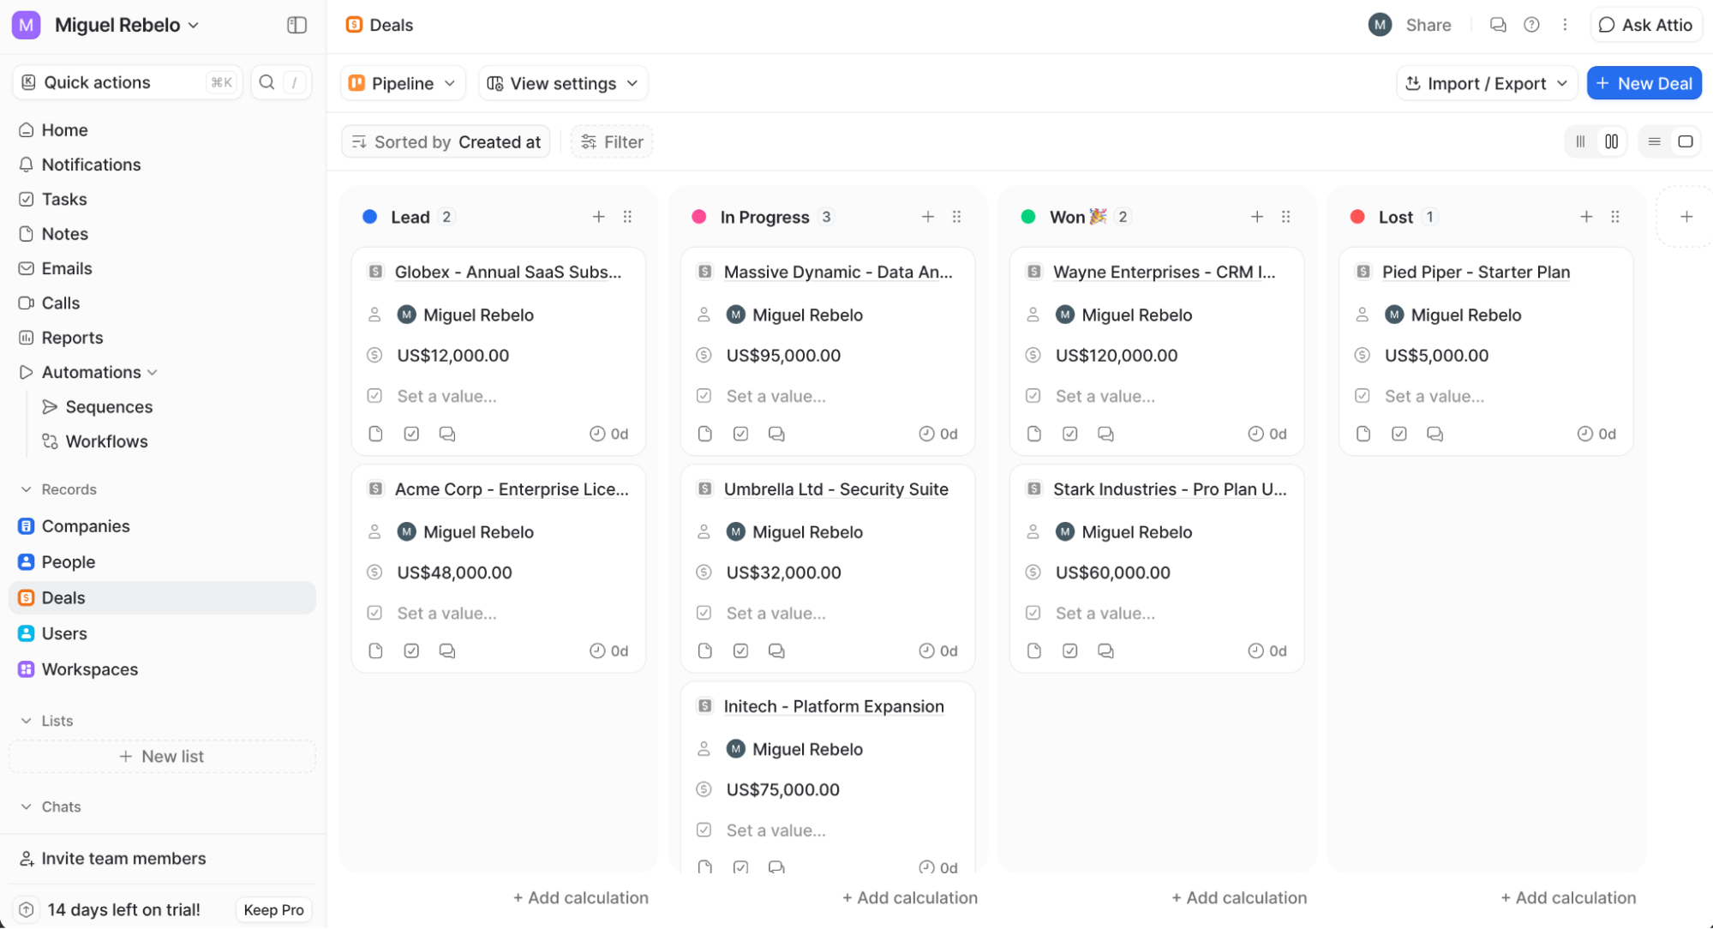The image size is (1713, 929).
Task: Click In Progress stage pink color dot
Action: tap(699, 217)
